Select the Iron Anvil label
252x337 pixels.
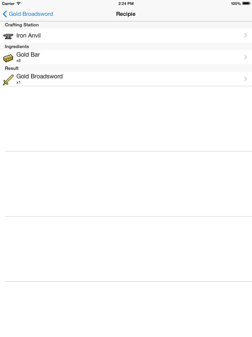[29, 36]
